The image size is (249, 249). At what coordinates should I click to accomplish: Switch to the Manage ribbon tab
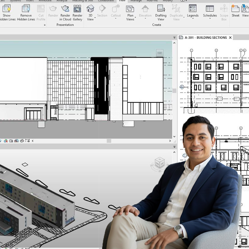pos(136,1)
